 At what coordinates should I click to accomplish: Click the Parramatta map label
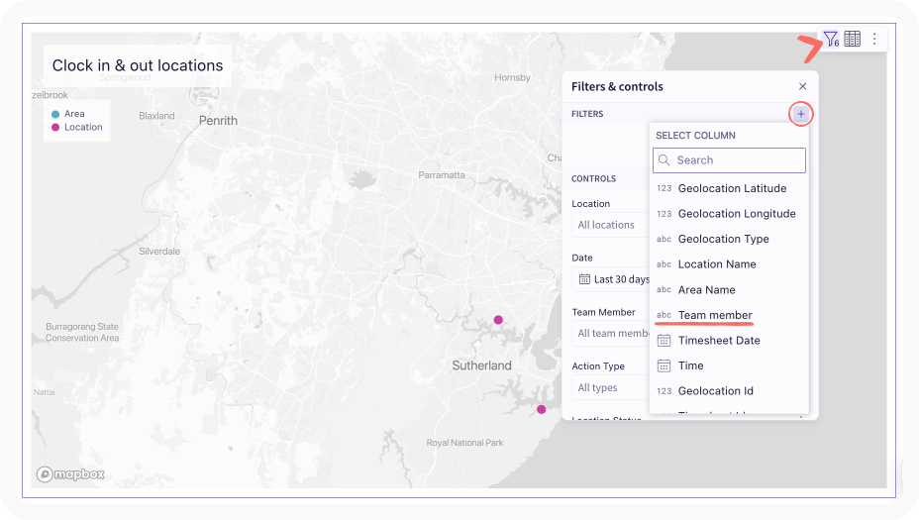coord(442,174)
